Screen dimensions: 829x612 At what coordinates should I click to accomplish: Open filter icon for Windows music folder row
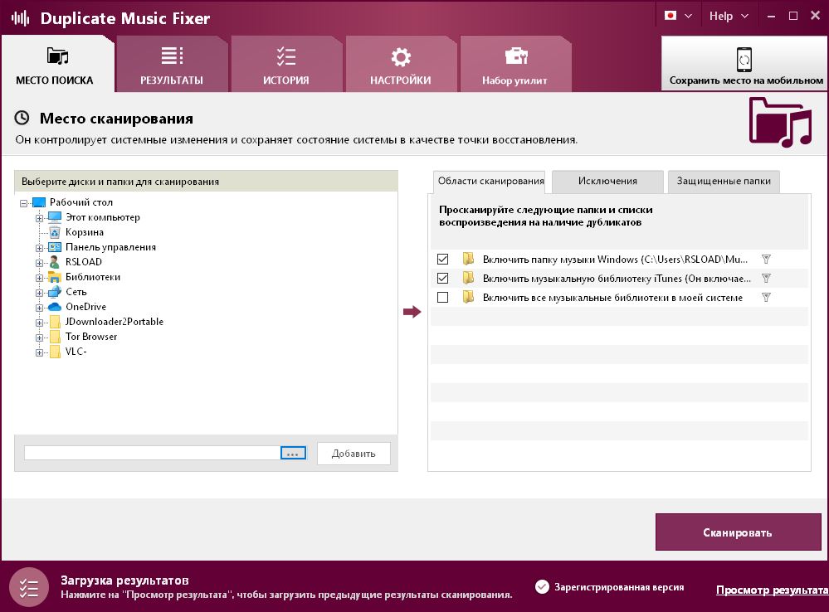pos(766,259)
